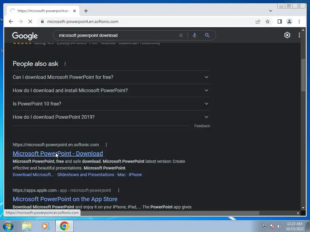The image size is (310, 232).
Task: Click the address bar URL
Action: (83, 21)
